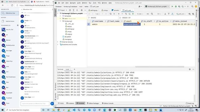Export data with download arrow icon
Screen dimensions: 200x112
165,14
